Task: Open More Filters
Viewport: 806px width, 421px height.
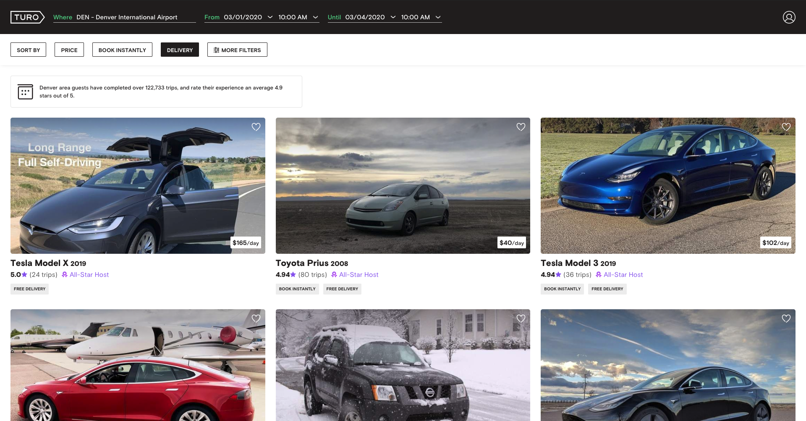Action: (x=237, y=50)
